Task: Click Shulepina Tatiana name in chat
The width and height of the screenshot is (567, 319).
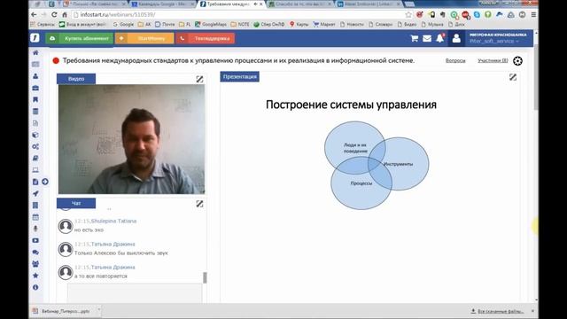Action: click(x=113, y=221)
